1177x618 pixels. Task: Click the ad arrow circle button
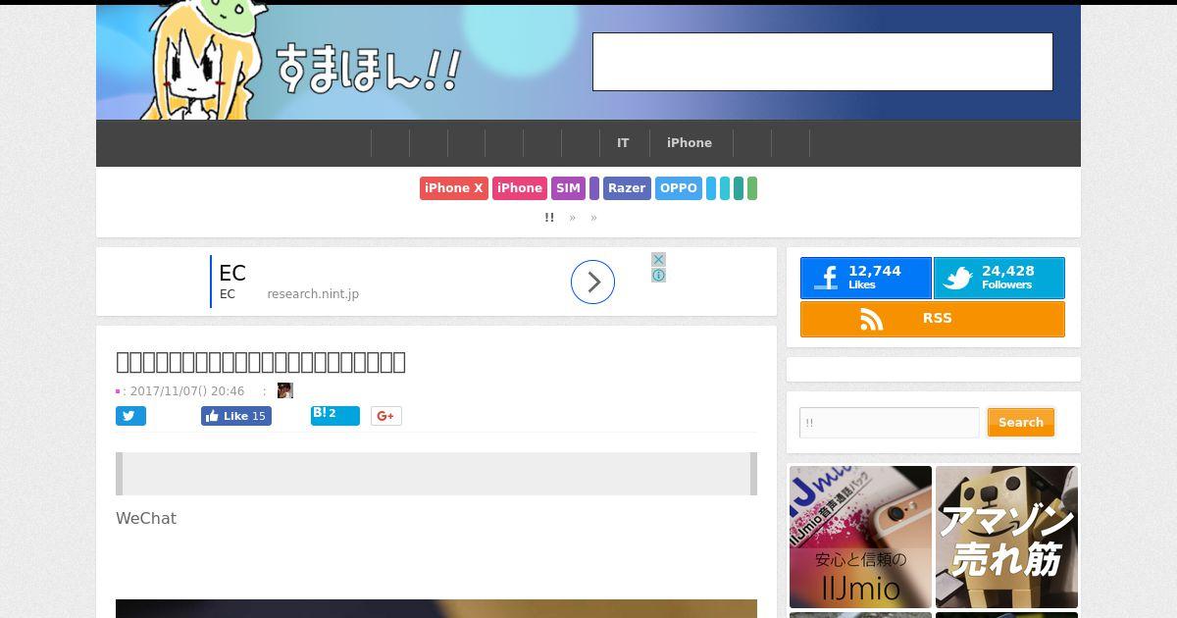point(592,283)
